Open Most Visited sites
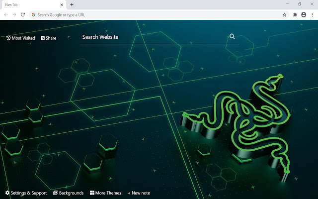The width and height of the screenshot is (318, 199). 21,38
